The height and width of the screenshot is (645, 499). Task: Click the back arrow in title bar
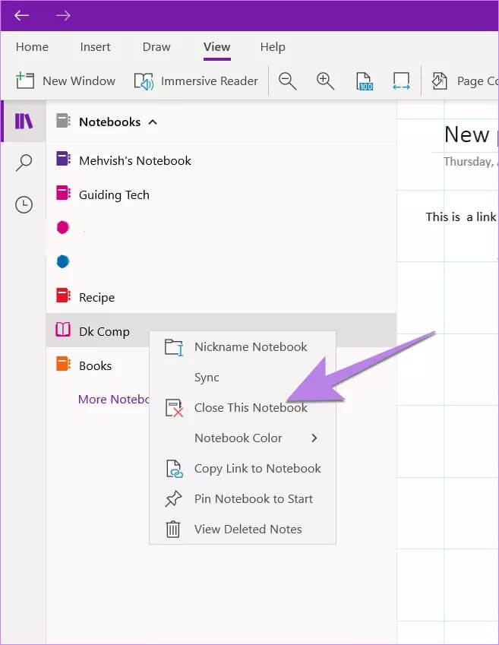[x=22, y=15]
